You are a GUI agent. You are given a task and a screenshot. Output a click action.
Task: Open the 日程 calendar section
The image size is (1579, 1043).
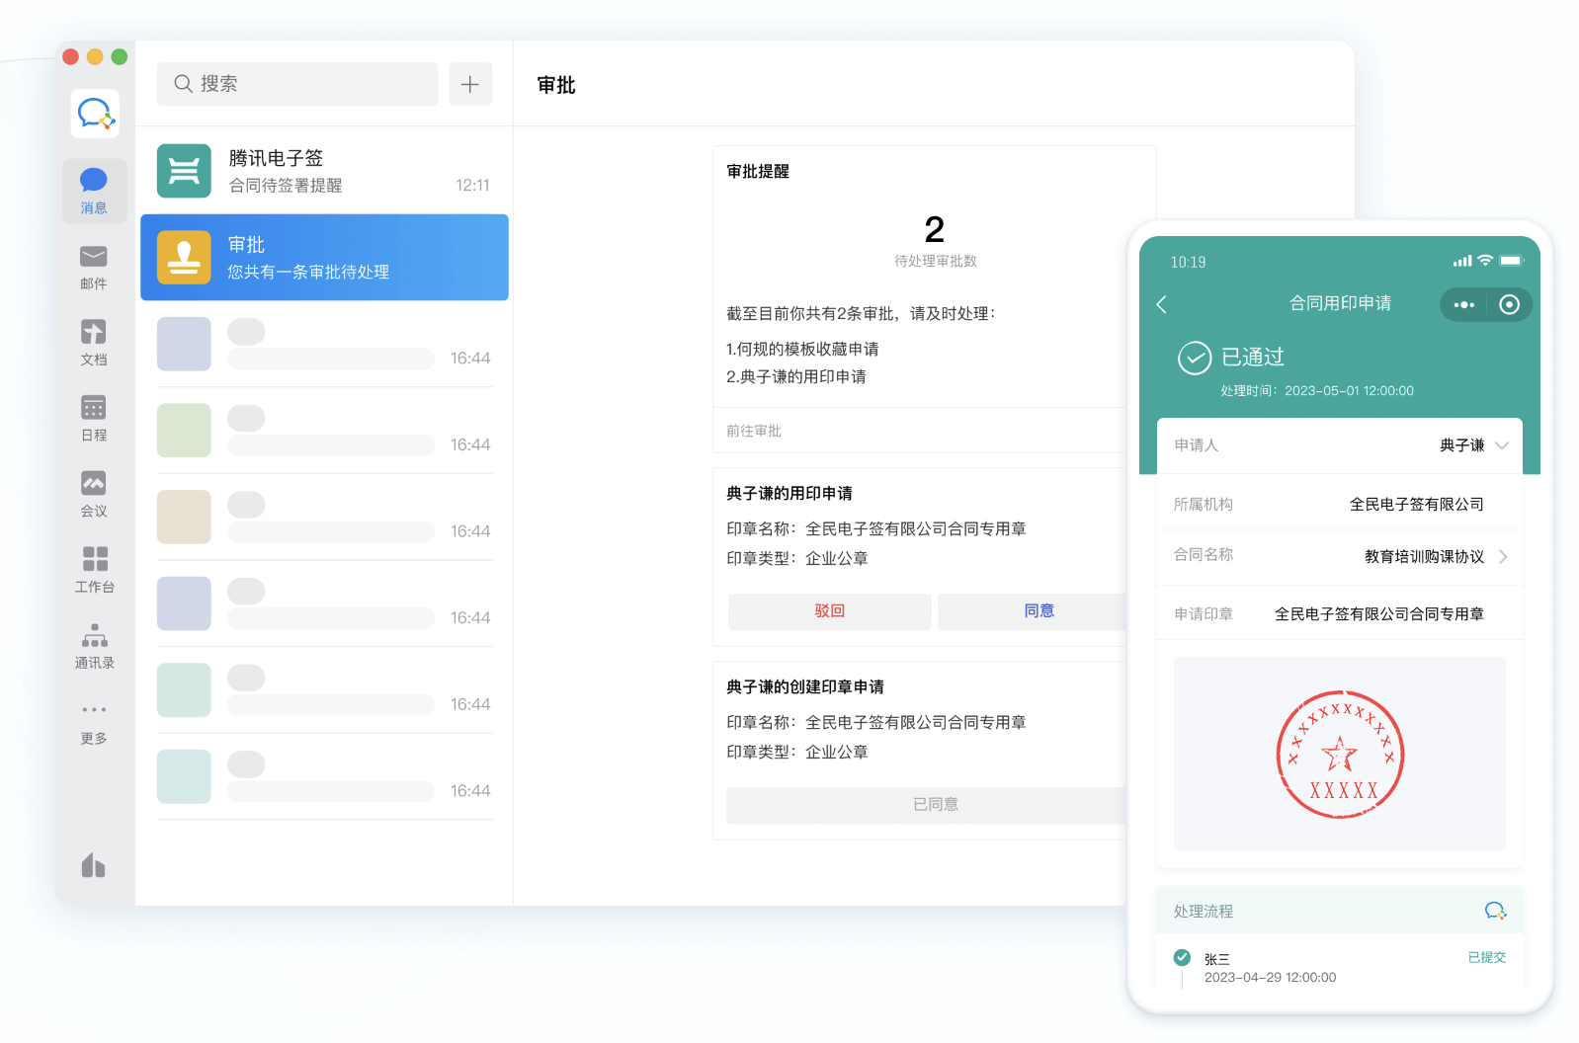[94, 419]
